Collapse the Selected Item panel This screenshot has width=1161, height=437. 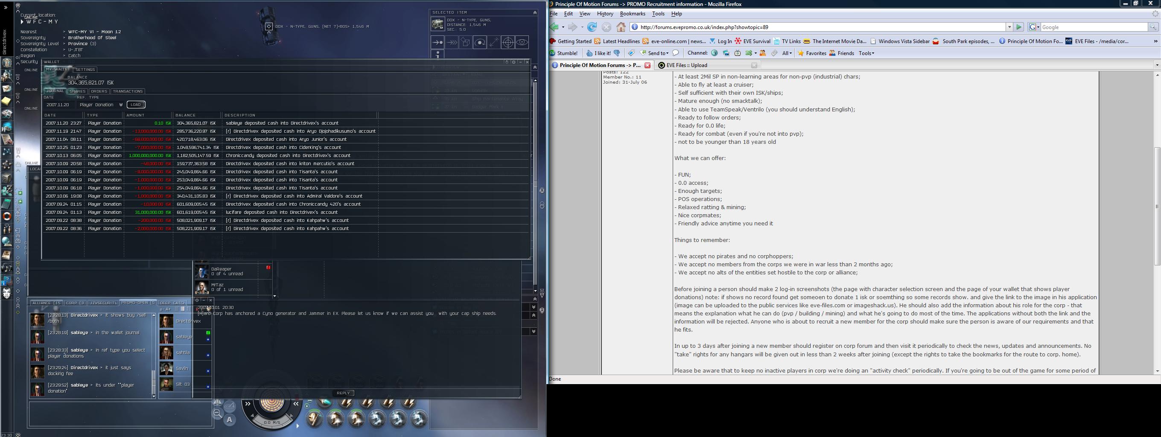(535, 13)
